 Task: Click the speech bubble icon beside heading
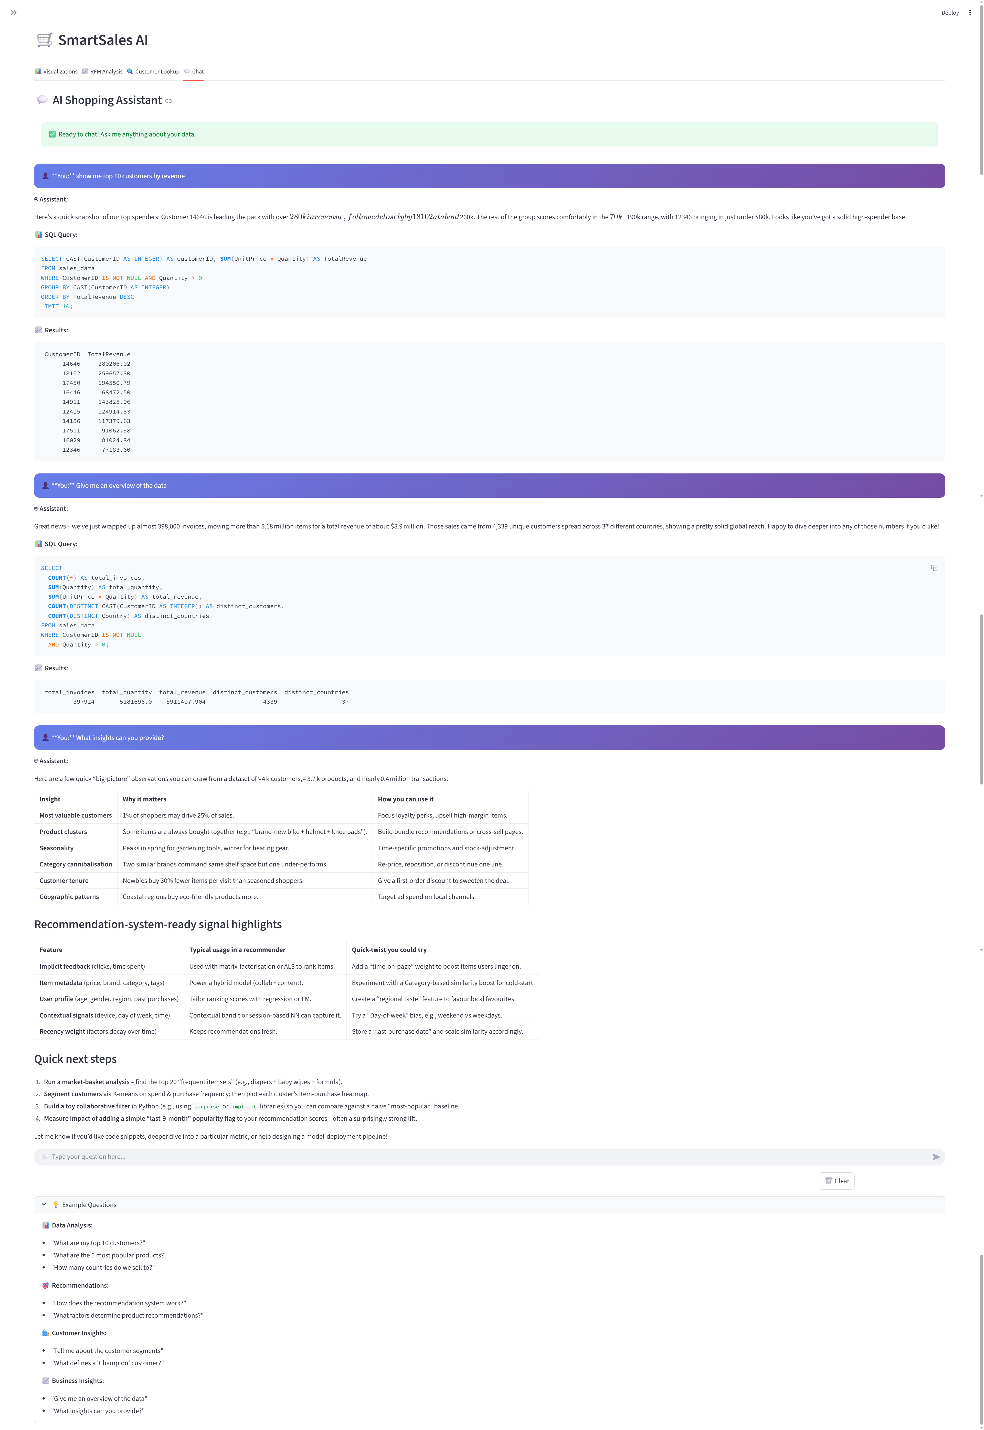42,100
